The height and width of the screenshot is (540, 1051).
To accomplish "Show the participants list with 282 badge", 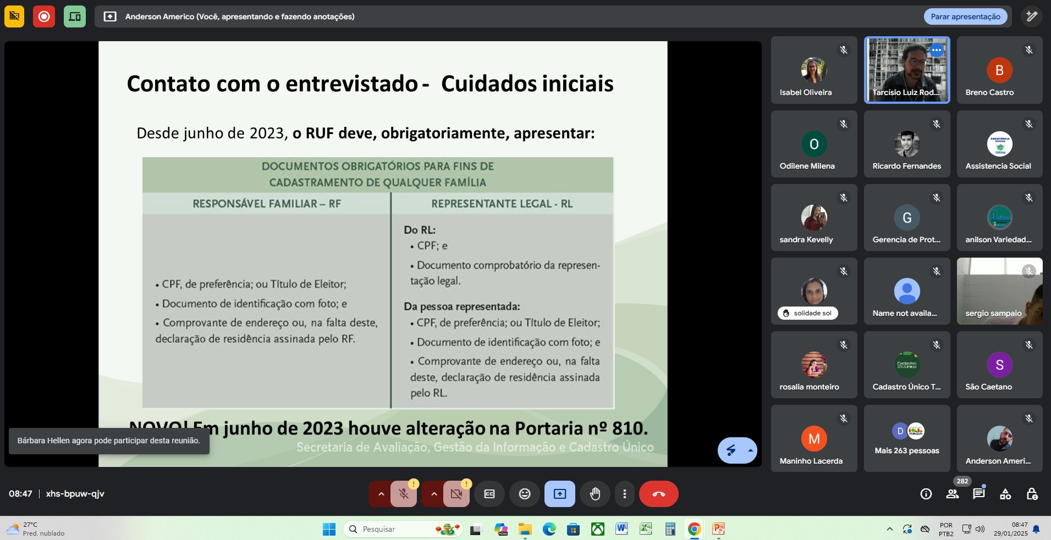I will point(953,494).
